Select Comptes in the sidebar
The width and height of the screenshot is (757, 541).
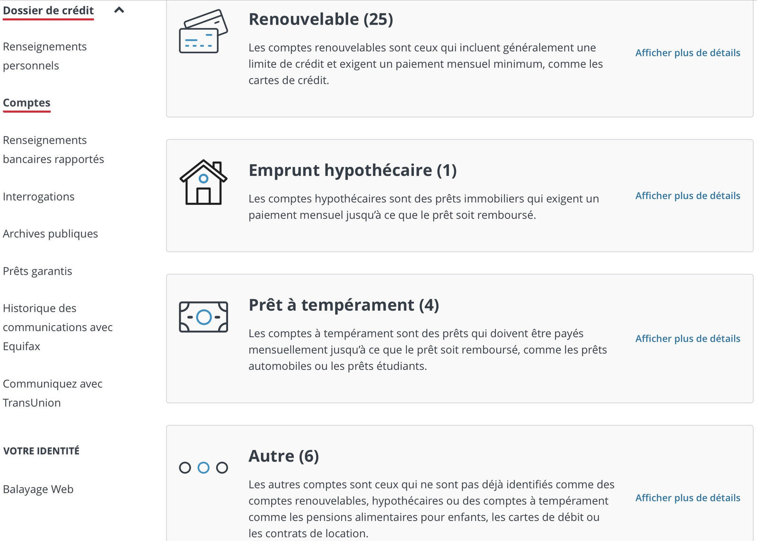pos(26,103)
